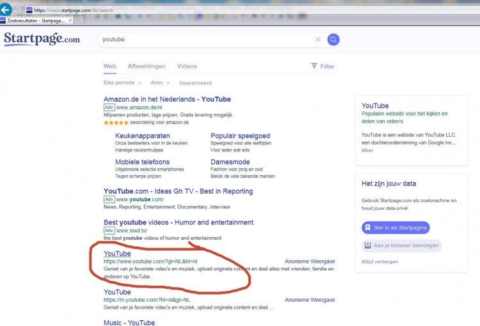Open the circled YouTube result link
This screenshot has height=326, width=480.
pyautogui.click(x=117, y=254)
